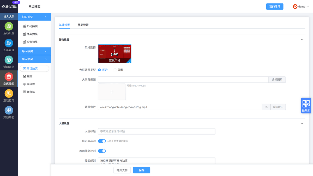
Task: Click 我的活动 button
Action: pos(275,7)
